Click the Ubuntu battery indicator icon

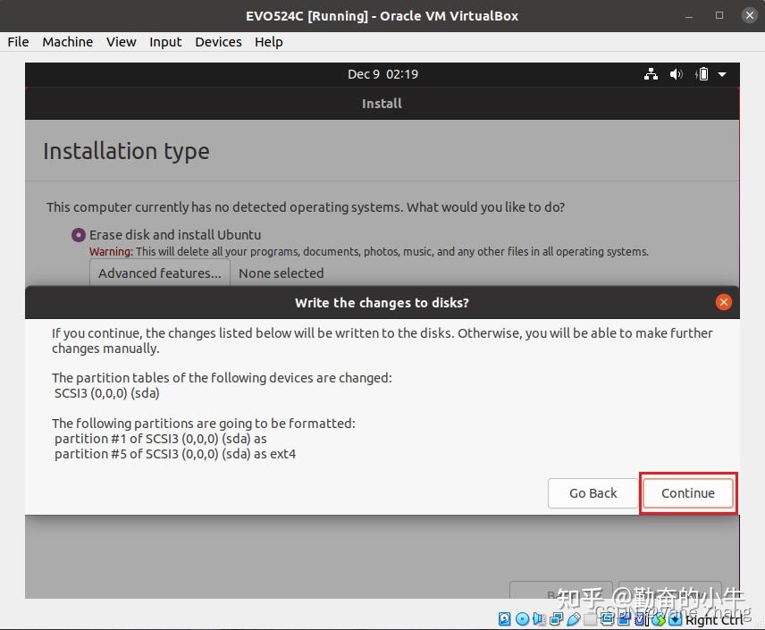(x=702, y=74)
